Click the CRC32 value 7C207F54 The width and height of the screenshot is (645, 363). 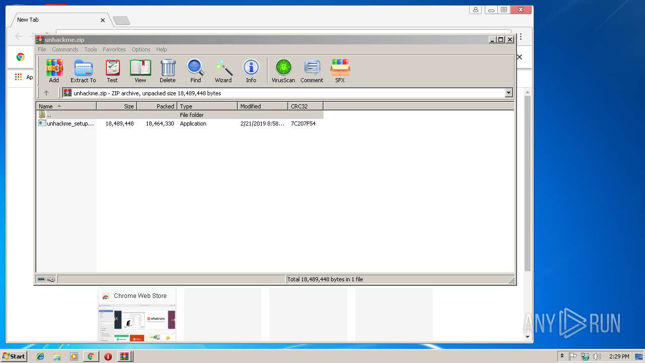[303, 124]
